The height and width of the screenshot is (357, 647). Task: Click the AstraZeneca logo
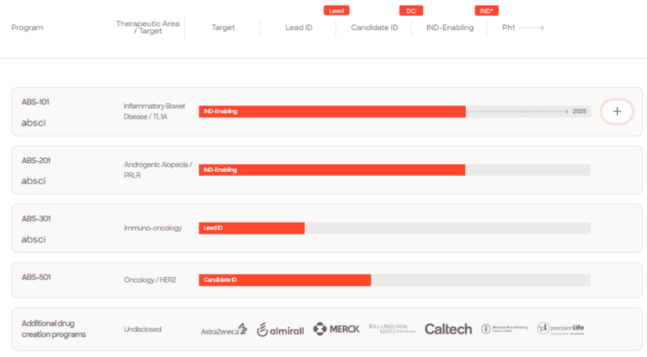point(224,330)
